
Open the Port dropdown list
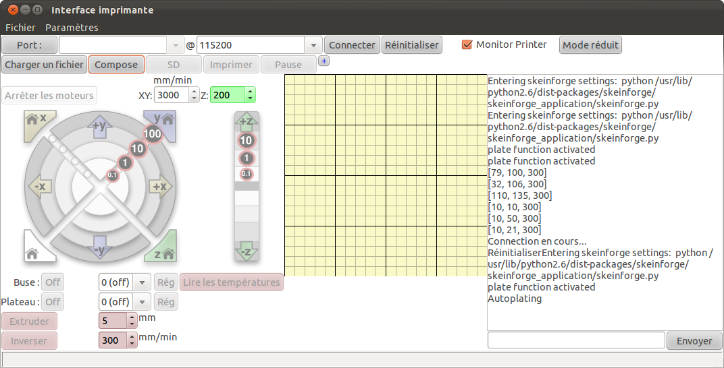(x=176, y=45)
